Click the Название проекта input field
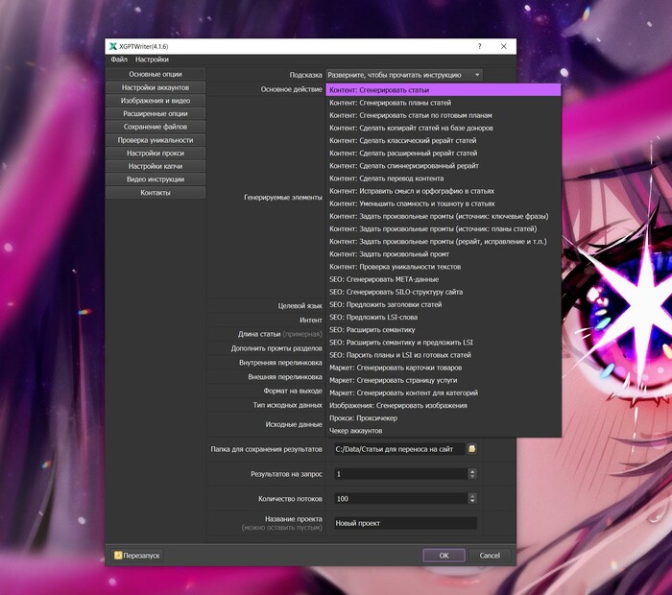 [404, 523]
